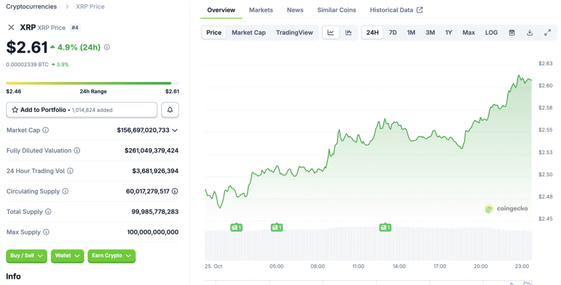Viewport: 561px width, 285px height.
Task: Toggle LOG scale on chart
Action: [x=491, y=33]
